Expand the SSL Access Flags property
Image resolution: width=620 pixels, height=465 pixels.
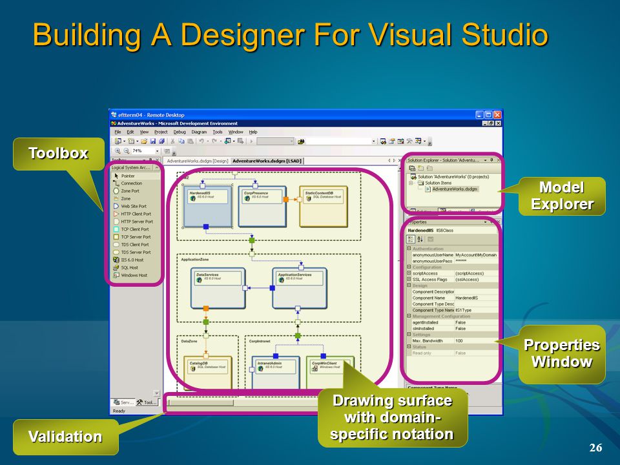(409, 279)
